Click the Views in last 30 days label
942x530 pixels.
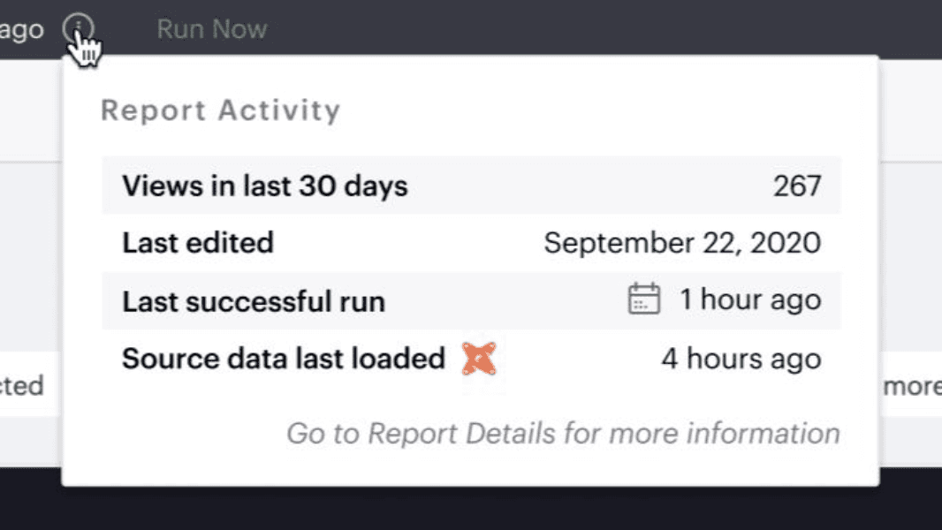pos(265,186)
